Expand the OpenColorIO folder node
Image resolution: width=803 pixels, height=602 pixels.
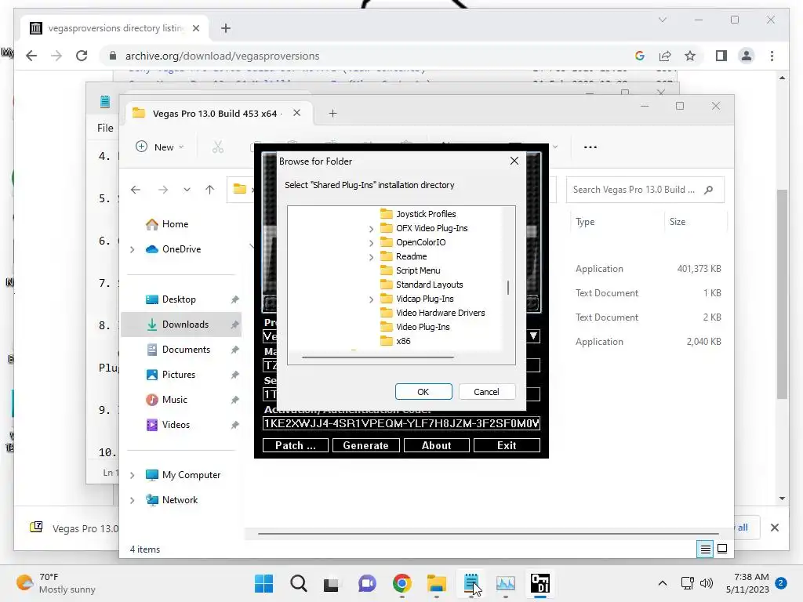pos(371,243)
